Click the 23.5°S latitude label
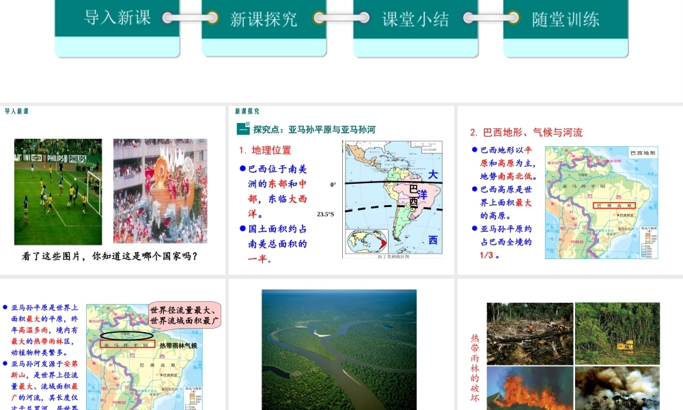 (x=325, y=215)
